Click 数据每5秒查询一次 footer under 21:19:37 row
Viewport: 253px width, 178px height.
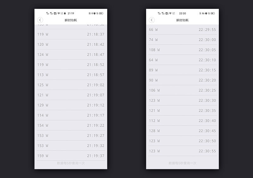(x=71, y=163)
